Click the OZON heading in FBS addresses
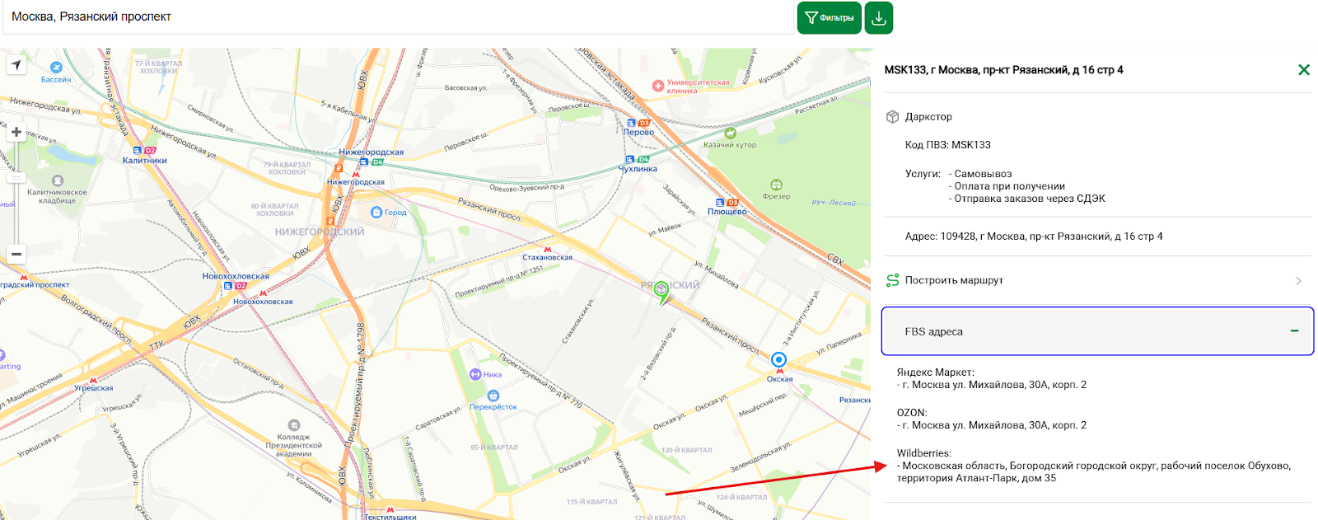This screenshot has width=1318, height=520. click(912, 413)
